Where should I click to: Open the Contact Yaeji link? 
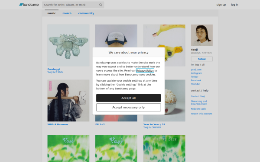point(198,96)
